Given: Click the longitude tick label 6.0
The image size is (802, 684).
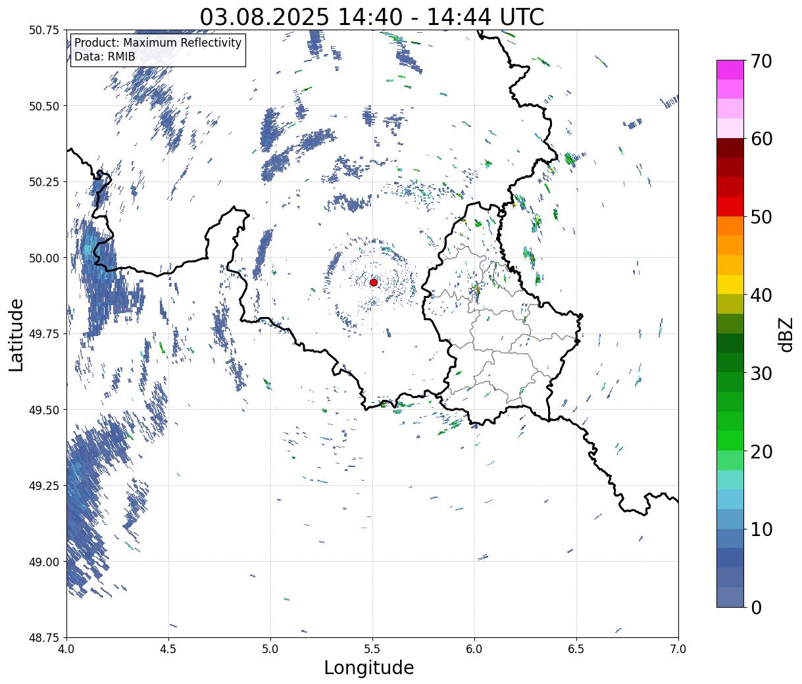Looking at the screenshot, I should 474,648.
